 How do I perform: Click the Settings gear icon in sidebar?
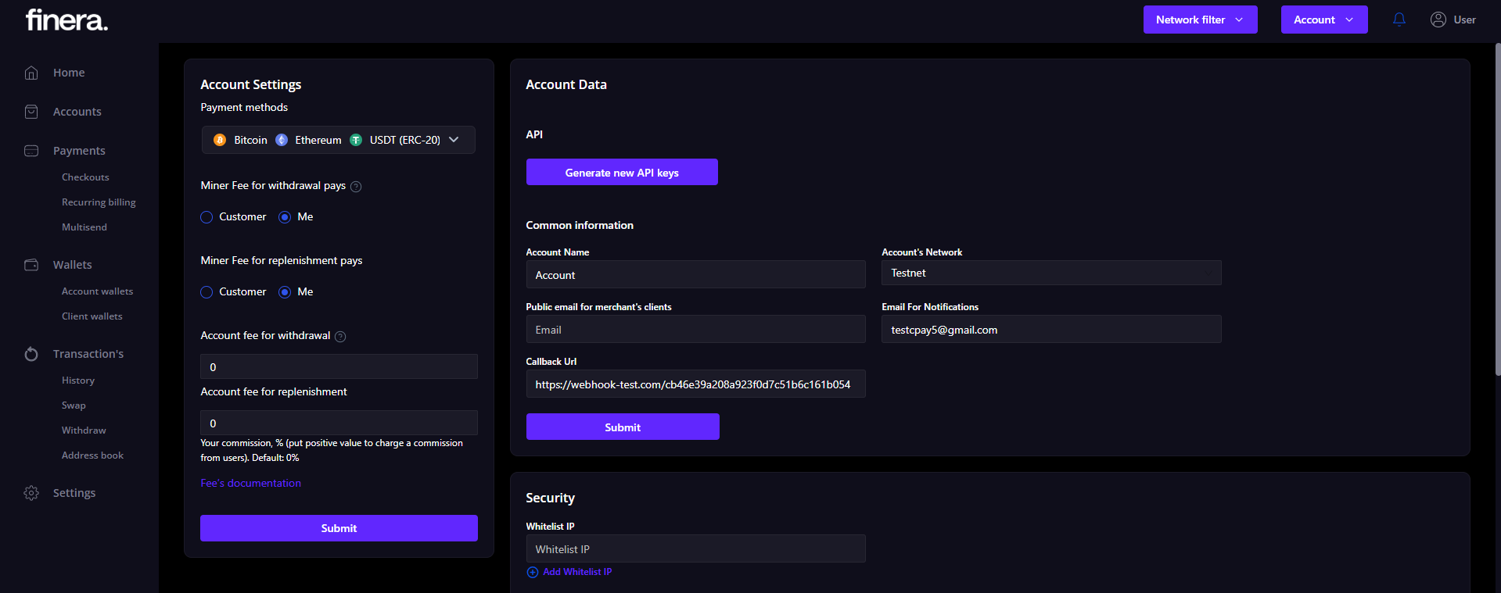coord(31,493)
